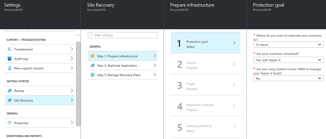Click the Properties bars icon

[x=10, y=123]
